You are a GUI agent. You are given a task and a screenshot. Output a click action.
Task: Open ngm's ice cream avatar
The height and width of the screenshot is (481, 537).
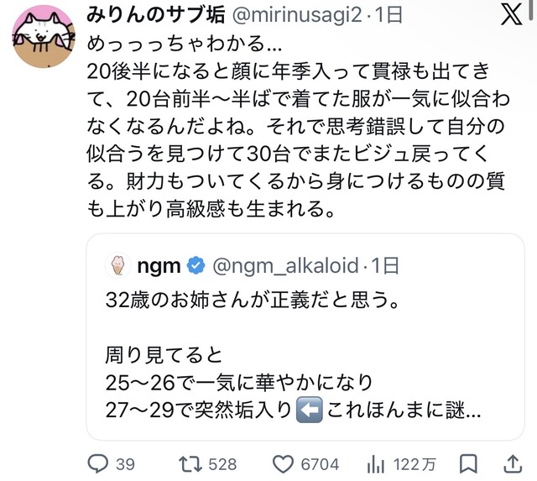click(x=118, y=265)
